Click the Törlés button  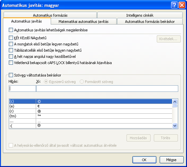166,138
